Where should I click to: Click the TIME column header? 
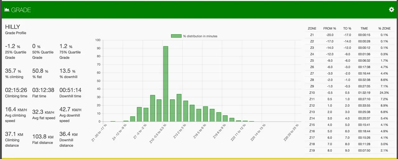click(364, 28)
